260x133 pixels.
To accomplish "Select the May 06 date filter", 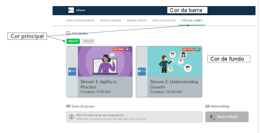I will 89,41.
